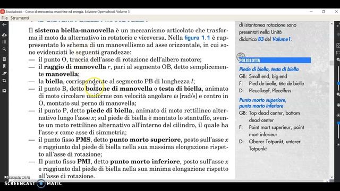The image size is (340, 191).
Task: Click the bold abbreviation 'PMS'
Action: coord(83,140)
